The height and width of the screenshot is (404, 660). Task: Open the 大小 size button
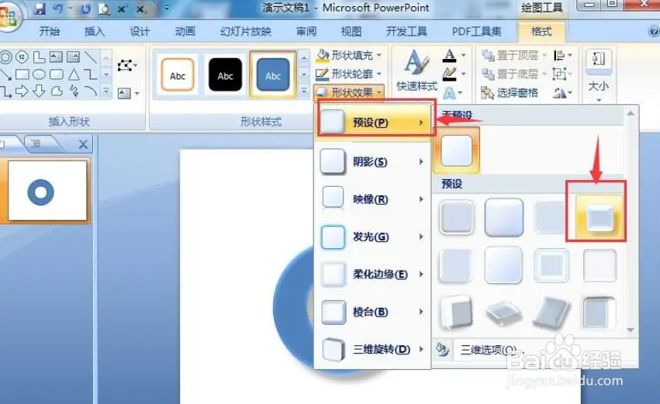(x=599, y=74)
